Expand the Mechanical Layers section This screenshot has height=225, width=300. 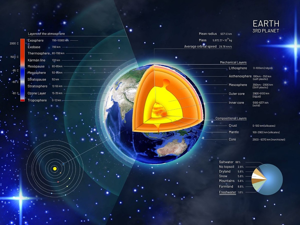(x=233, y=62)
